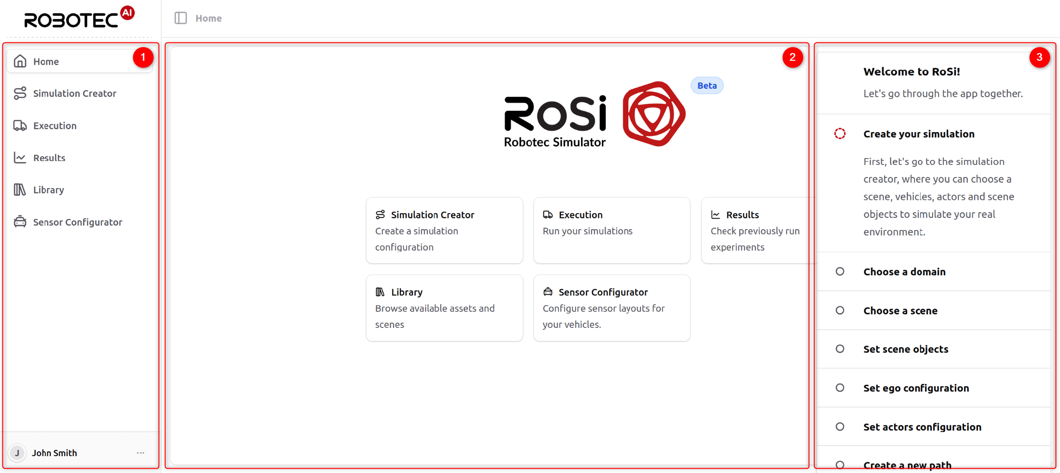
Task: Expand the Choose a domain step
Action: click(x=934, y=271)
